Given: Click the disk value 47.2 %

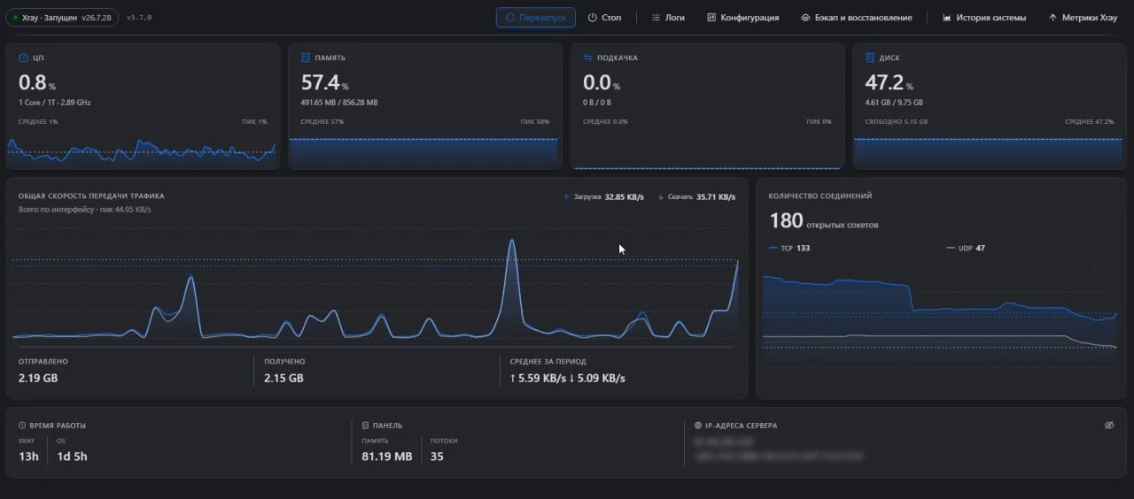Looking at the screenshot, I should 889,83.
